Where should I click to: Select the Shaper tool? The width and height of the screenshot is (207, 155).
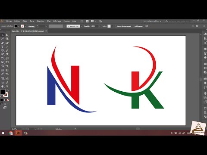[3, 54]
